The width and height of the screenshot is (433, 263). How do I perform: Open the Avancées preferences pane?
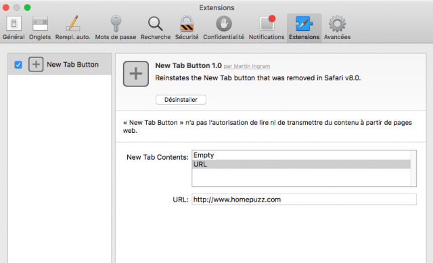coord(337,28)
